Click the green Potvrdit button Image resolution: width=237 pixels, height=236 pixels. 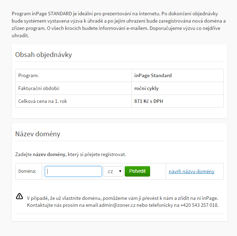tap(137, 171)
